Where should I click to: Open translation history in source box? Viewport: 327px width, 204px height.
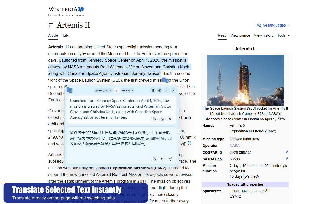coord(162,119)
